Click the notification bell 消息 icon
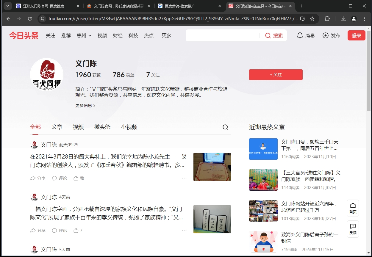Screen dimensions: 372x257 click(x=300, y=35)
